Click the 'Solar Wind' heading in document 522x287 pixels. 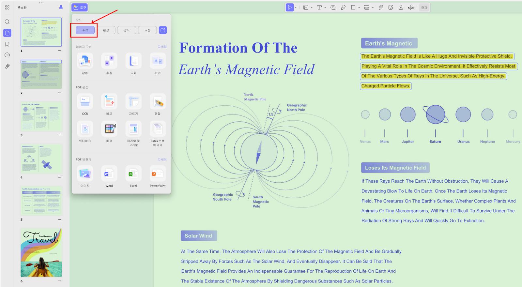pyautogui.click(x=198, y=236)
